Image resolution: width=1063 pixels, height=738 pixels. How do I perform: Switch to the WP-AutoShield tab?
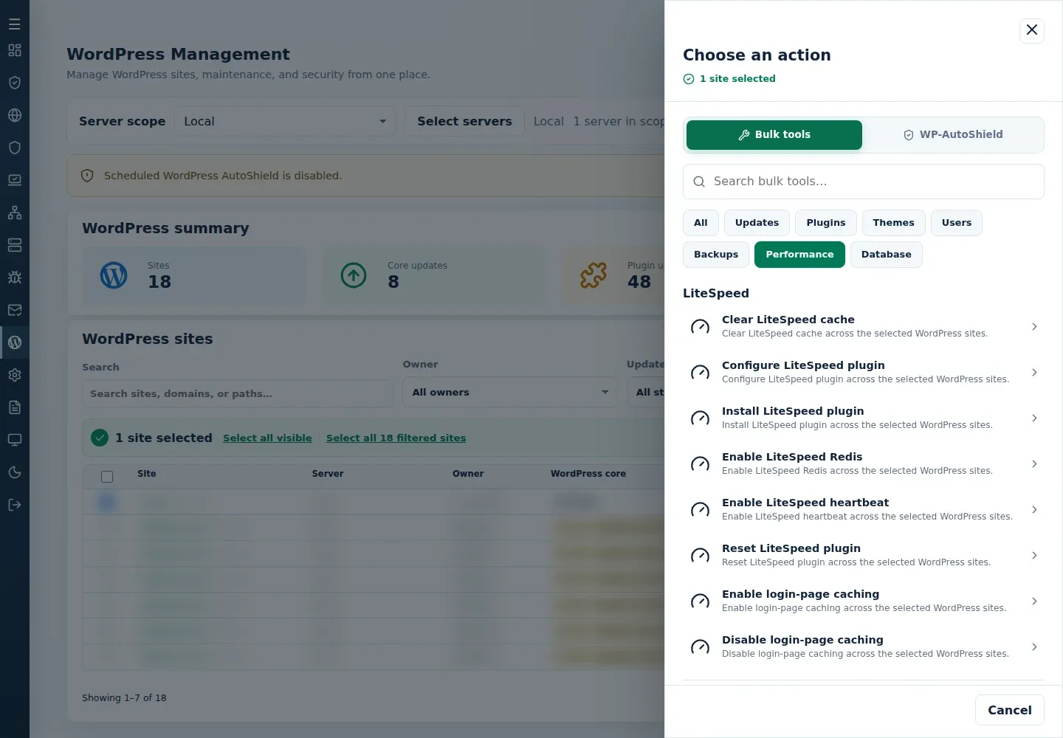(953, 135)
